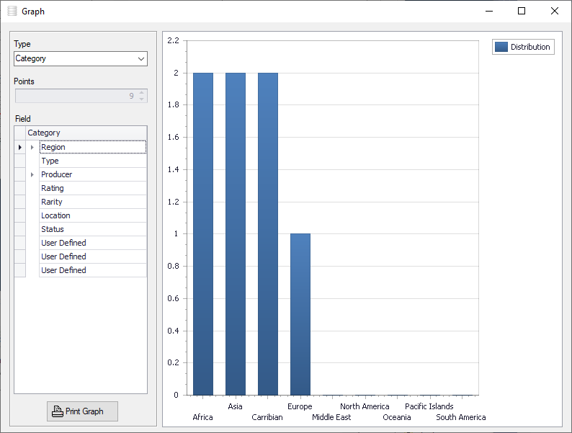Maximize the Graph window
The image size is (572, 433).
pos(522,11)
